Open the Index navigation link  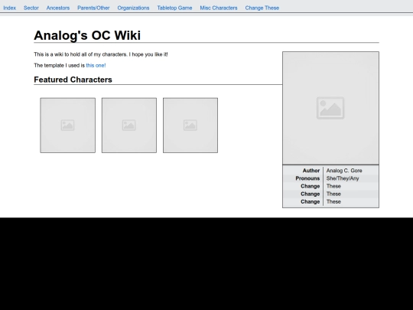coord(9,8)
